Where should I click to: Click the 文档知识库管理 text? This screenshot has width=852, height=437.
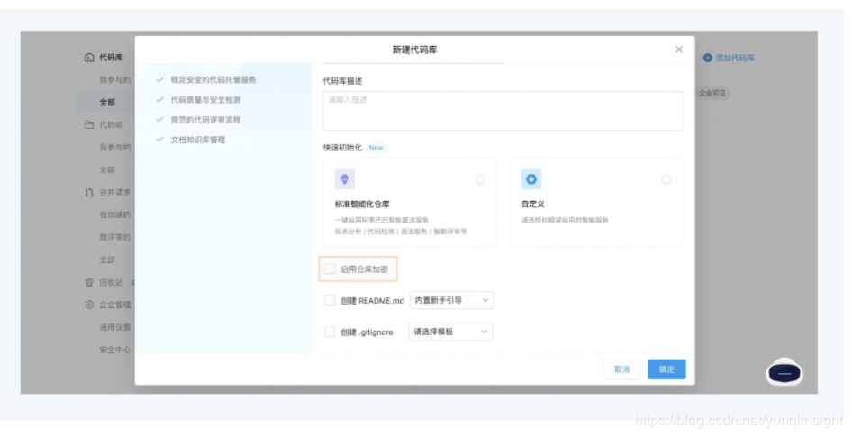tap(198, 140)
